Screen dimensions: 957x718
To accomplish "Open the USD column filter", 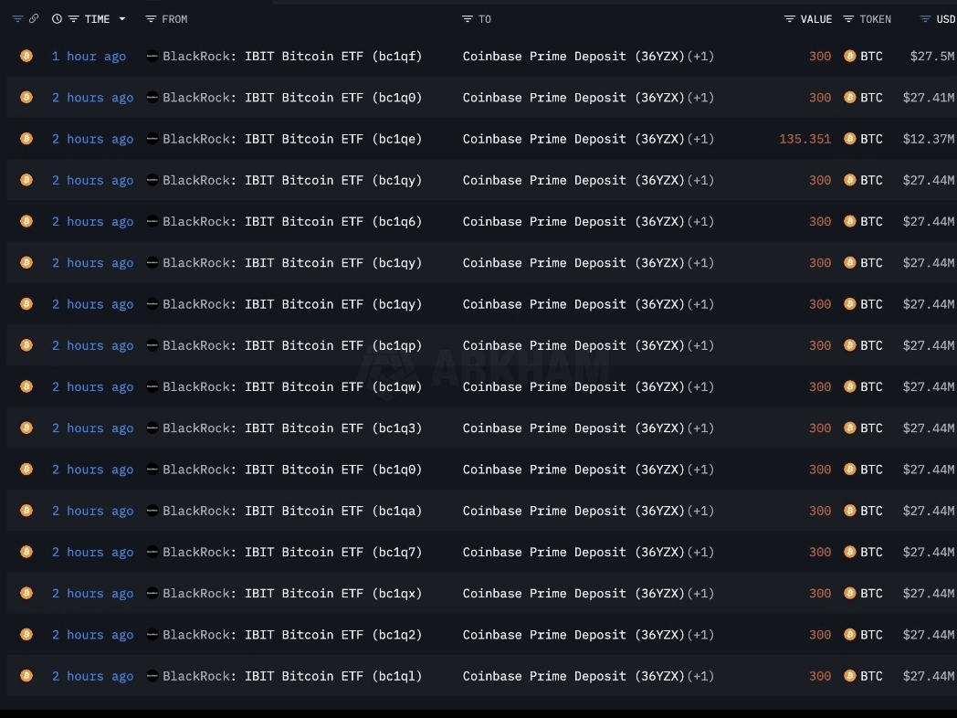I will tap(925, 19).
